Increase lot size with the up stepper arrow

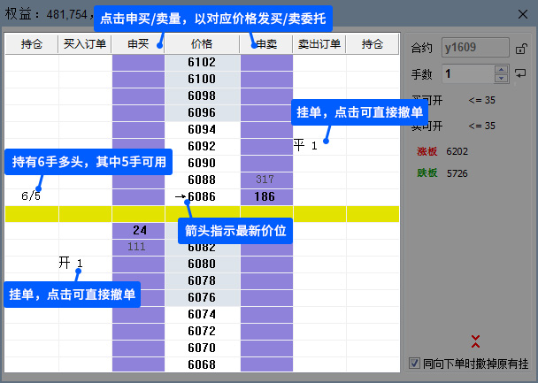coord(503,70)
